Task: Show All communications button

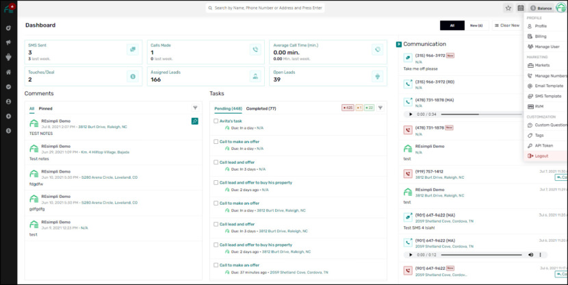Action: coord(452,25)
